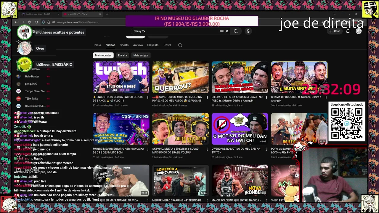Viewport: 379px width, 213px height.
Task: Open the Começou a Brincadeira sparring thumbnail
Action: [181, 180]
